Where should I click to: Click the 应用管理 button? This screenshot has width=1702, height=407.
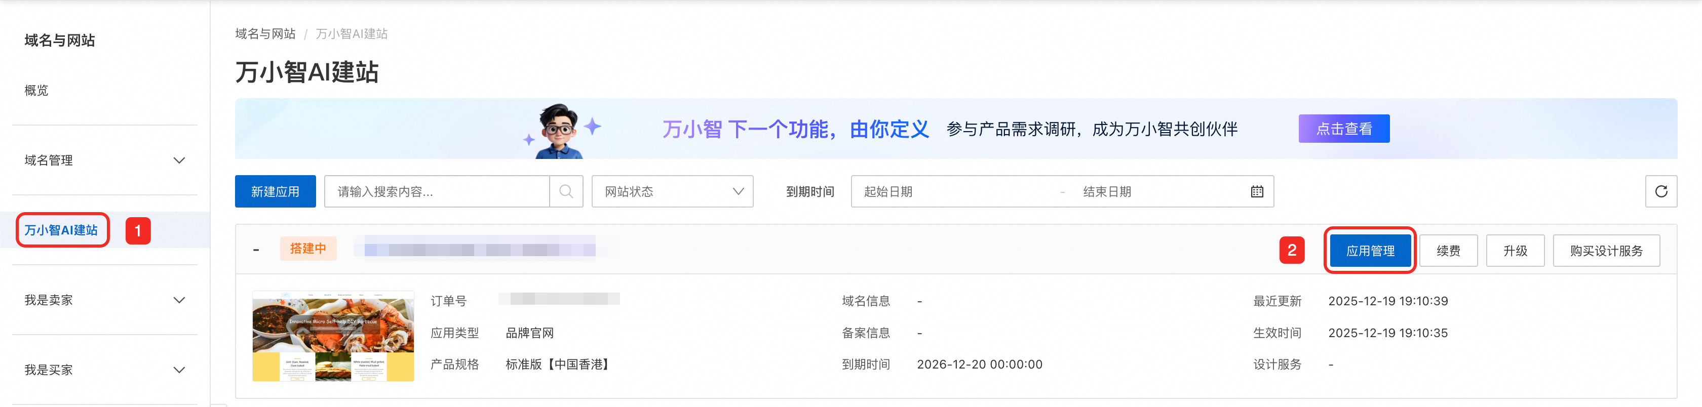1370,251
